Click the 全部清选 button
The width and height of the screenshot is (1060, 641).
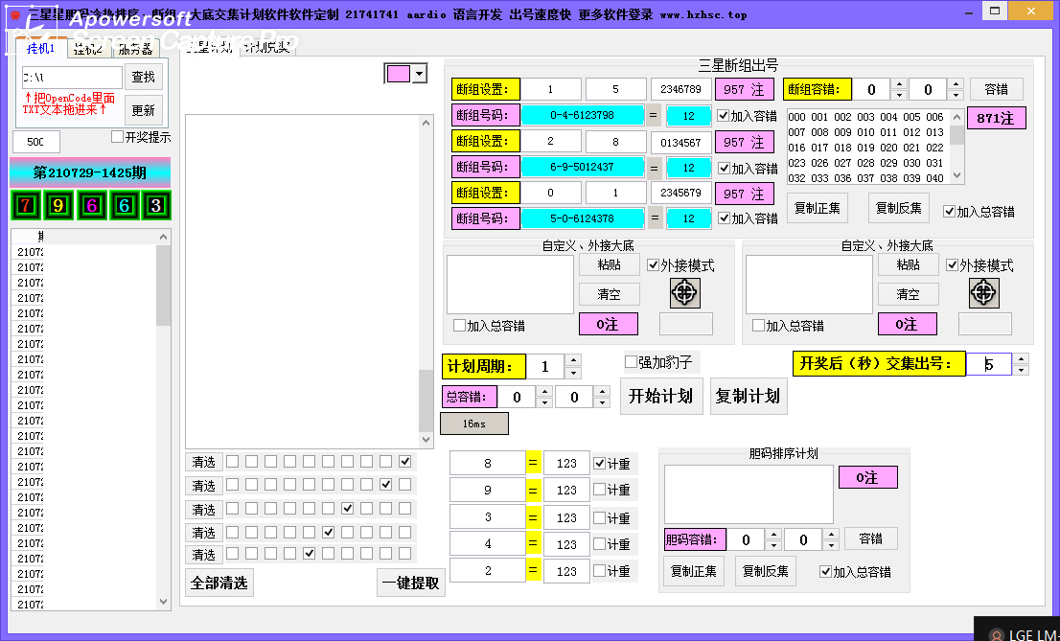(219, 583)
